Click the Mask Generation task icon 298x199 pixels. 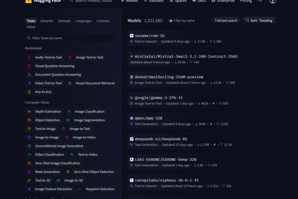coord(30,172)
